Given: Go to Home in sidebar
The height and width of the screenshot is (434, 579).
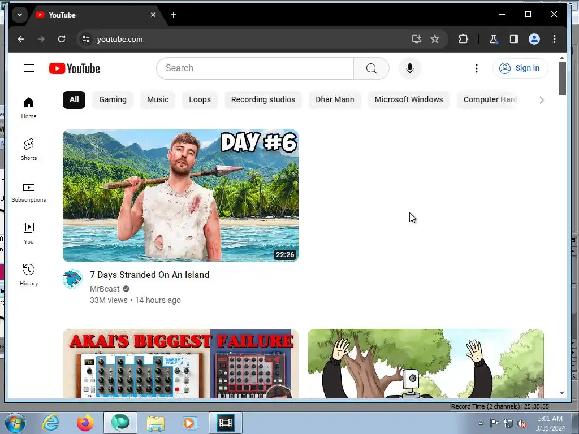Looking at the screenshot, I should [29, 108].
